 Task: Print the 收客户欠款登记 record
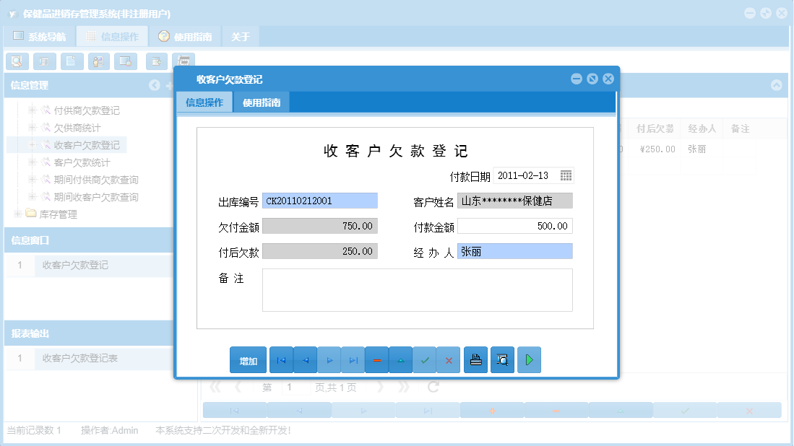pos(475,359)
